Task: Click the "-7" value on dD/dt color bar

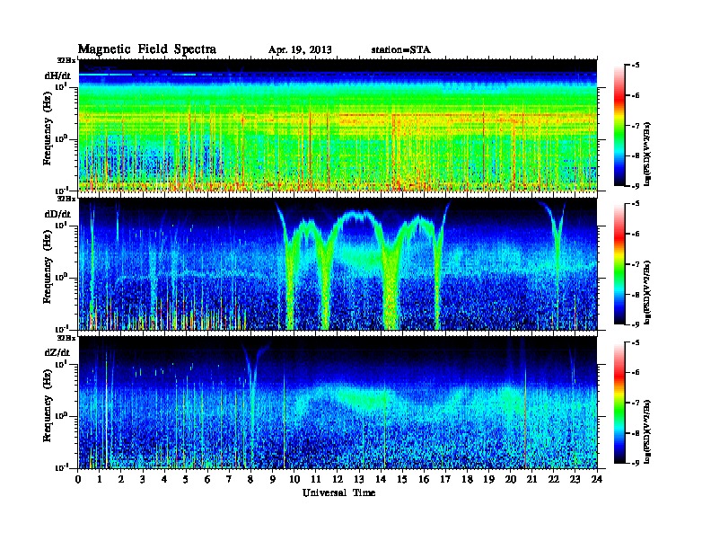Action: pyautogui.click(x=636, y=264)
